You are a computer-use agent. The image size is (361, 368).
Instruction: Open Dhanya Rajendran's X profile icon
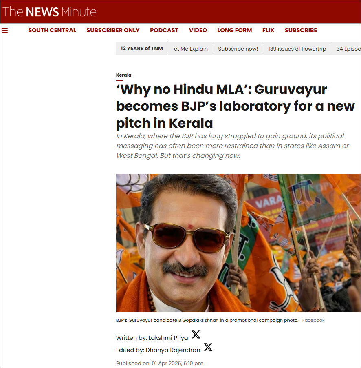208,347
